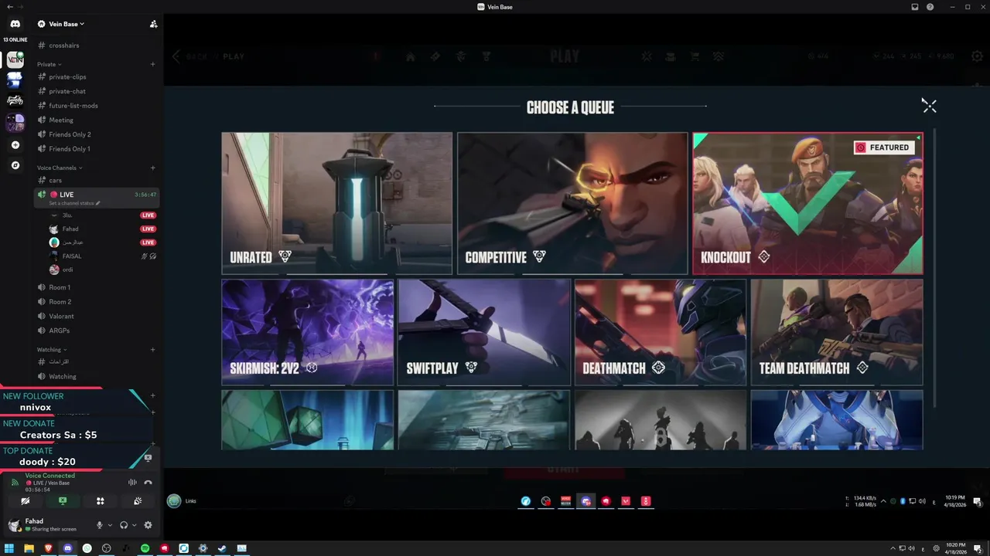Open Discord user settings gear
The width and height of the screenshot is (990, 556).
click(x=148, y=525)
